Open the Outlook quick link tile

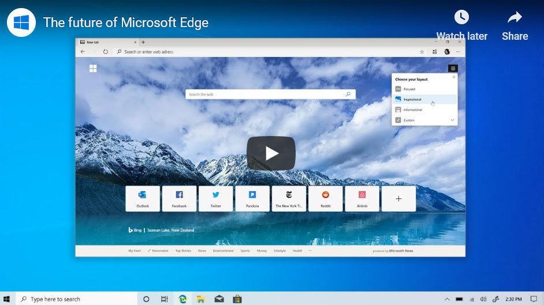click(x=143, y=199)
